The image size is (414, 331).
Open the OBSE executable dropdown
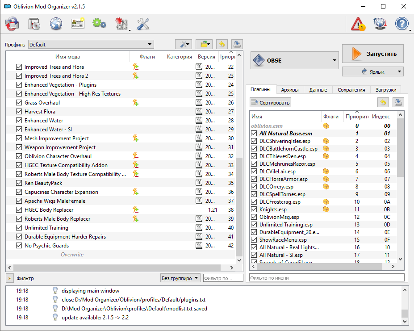tap(294, 60)
